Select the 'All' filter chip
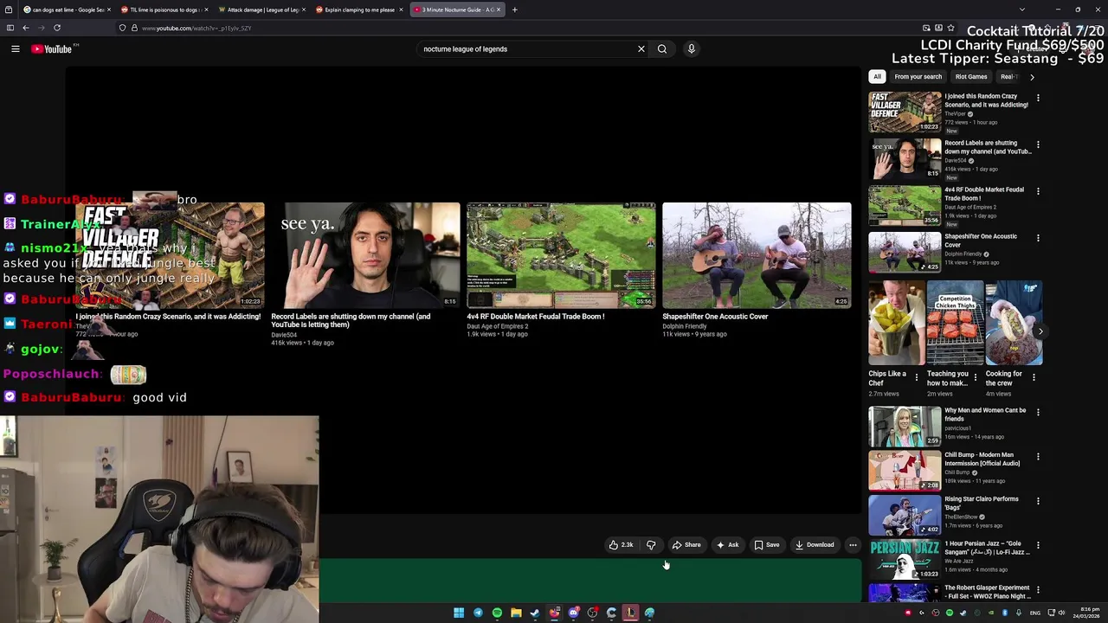1108x623 pixels. 877,76
